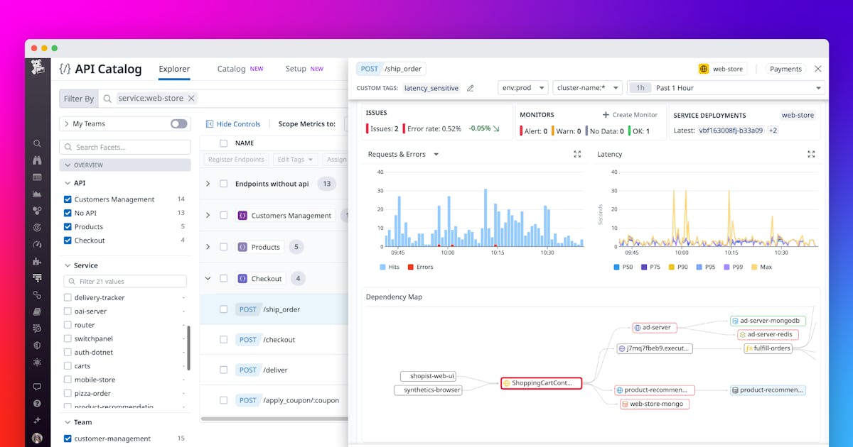The image size is (853, 447).
Task: Click the help question-mark icon in the sidebar
Action: tap(37, 403)
